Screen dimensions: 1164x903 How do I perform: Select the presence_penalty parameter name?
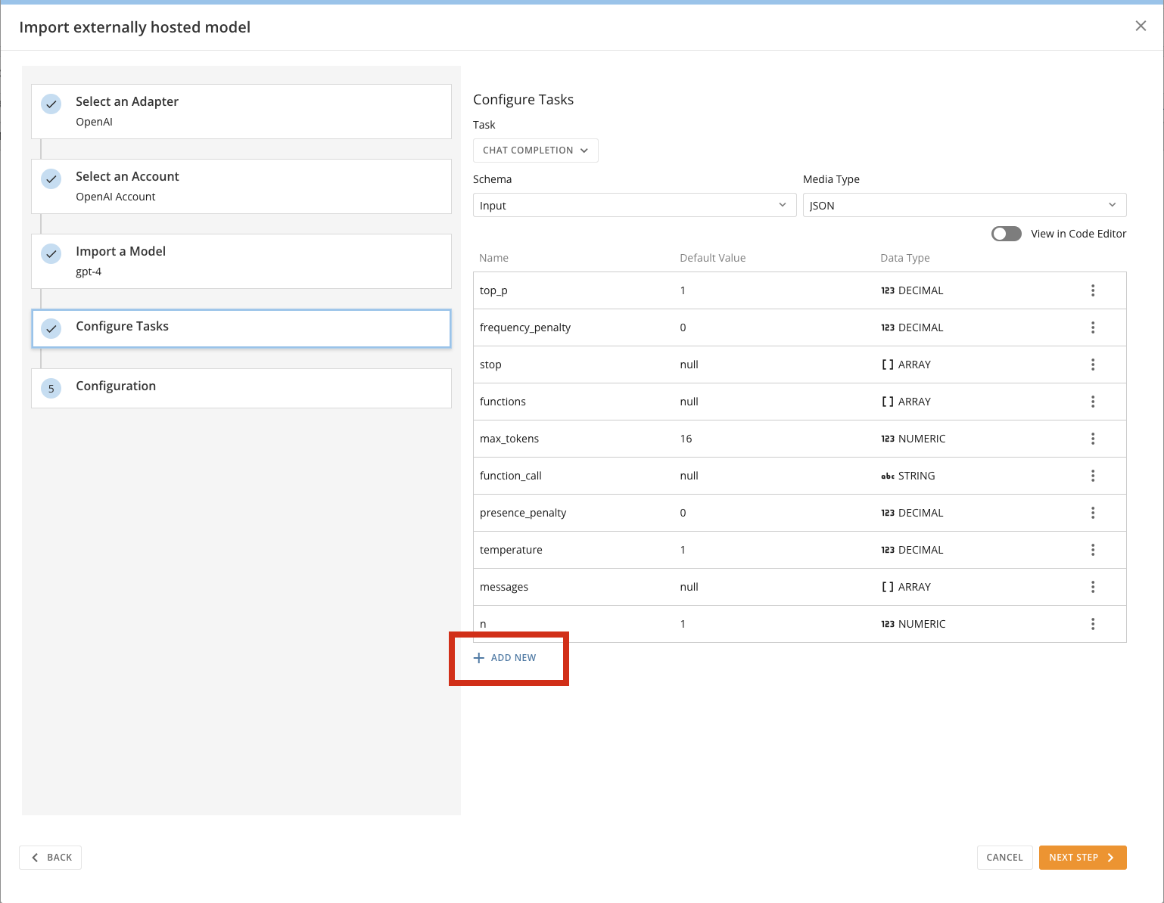tap(523, 513)
